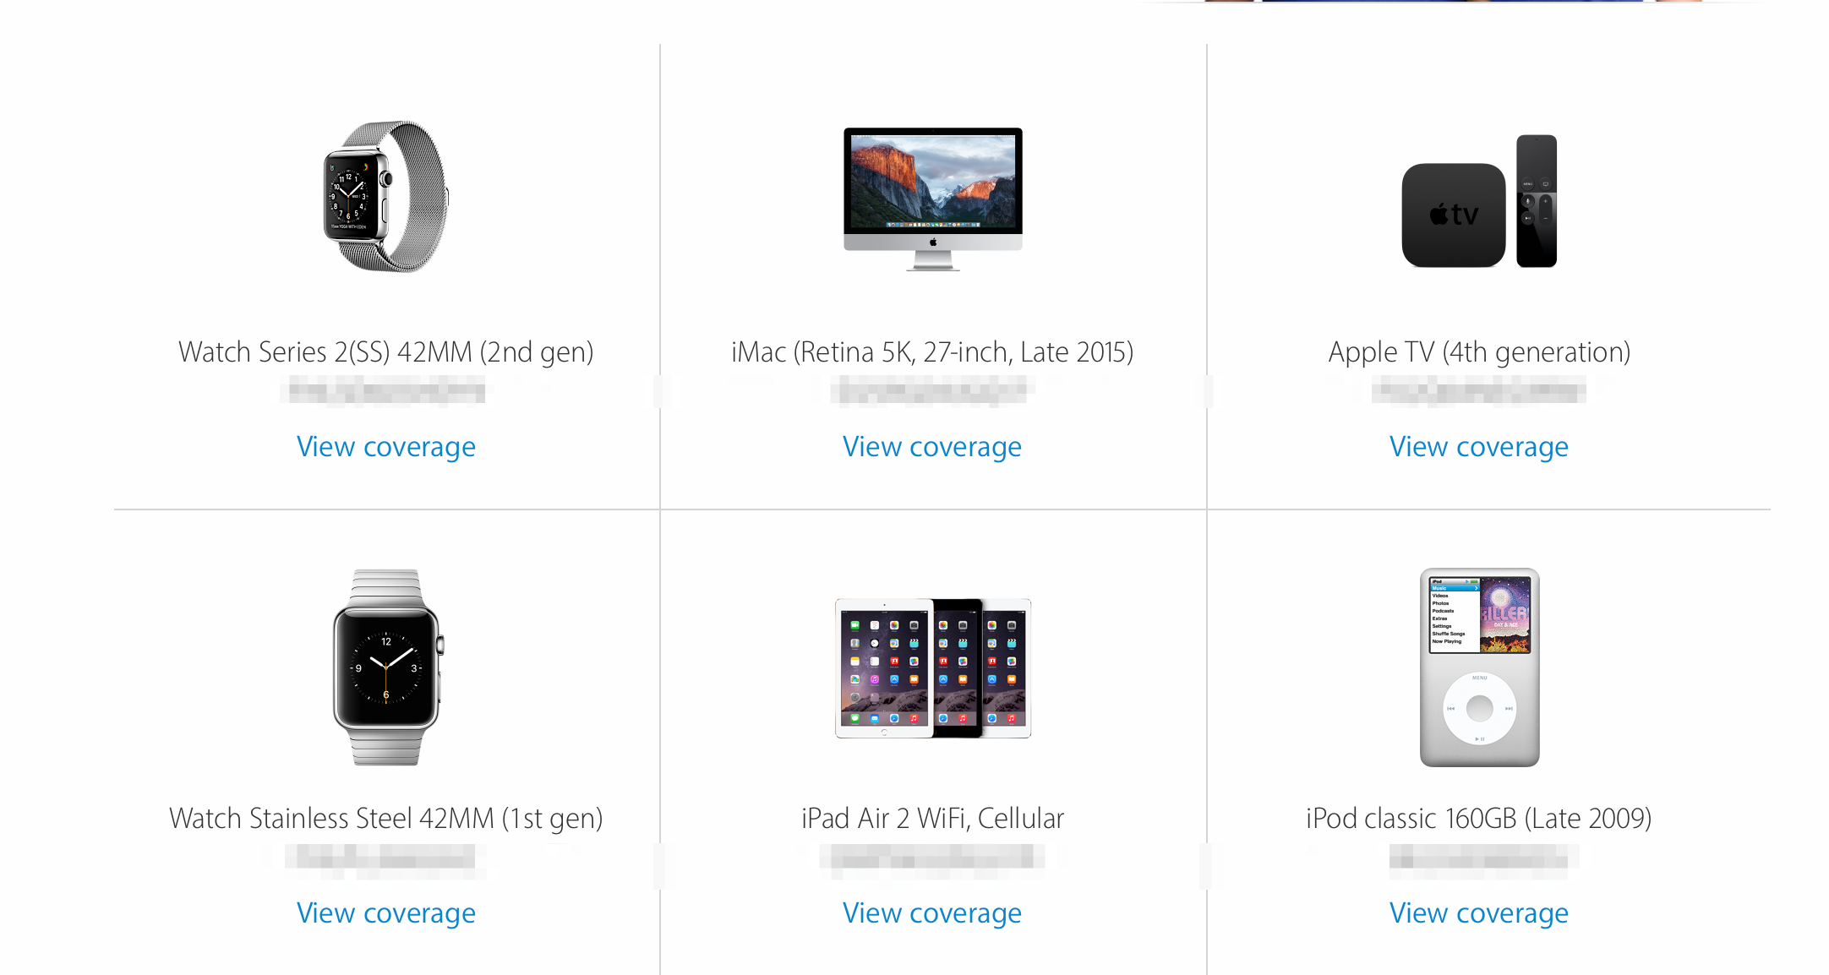Click the Watch Stainless Steel 42MM (1st gen) title
Image resolution: width=1829 pixels, height=975 pixels.
click(x=386, y=819)
